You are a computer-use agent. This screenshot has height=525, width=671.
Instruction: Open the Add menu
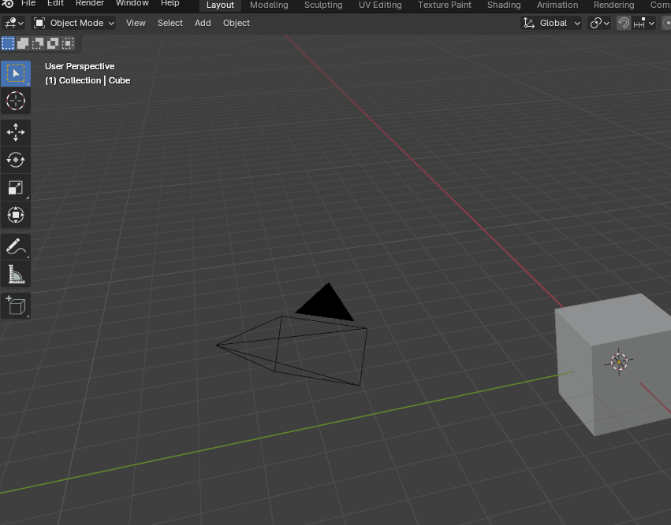203,23
